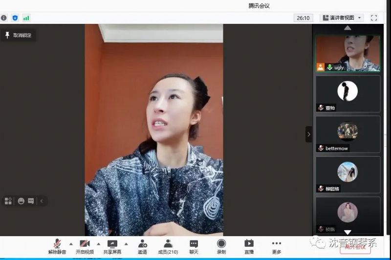The height and width of the screenshot is (260, 391).
Task: Expand audio options arrow beside 解除静音
Action: [x=71, y=243]
